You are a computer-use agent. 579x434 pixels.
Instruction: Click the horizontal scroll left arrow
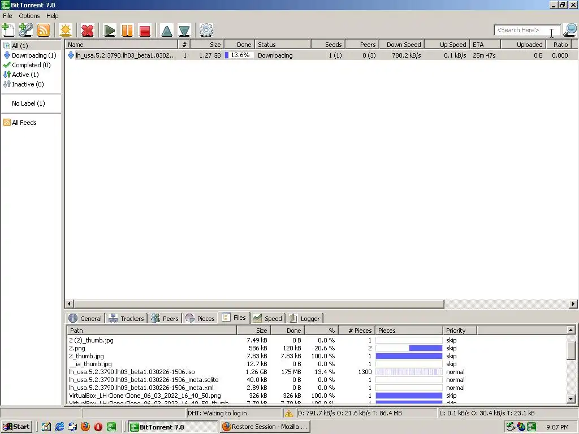click(x=70, y=303)
